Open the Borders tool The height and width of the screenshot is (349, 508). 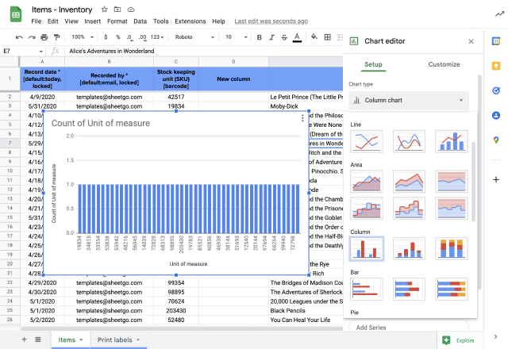pos(328,37)
